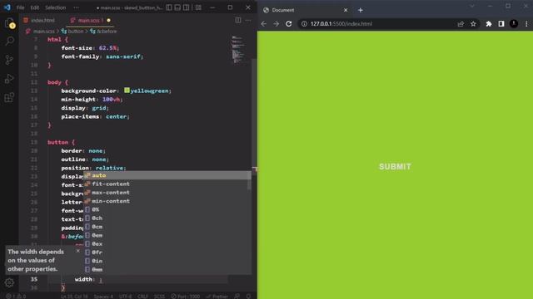Open feedback icon in status bar
533x299 pixels.
point(237,296)
